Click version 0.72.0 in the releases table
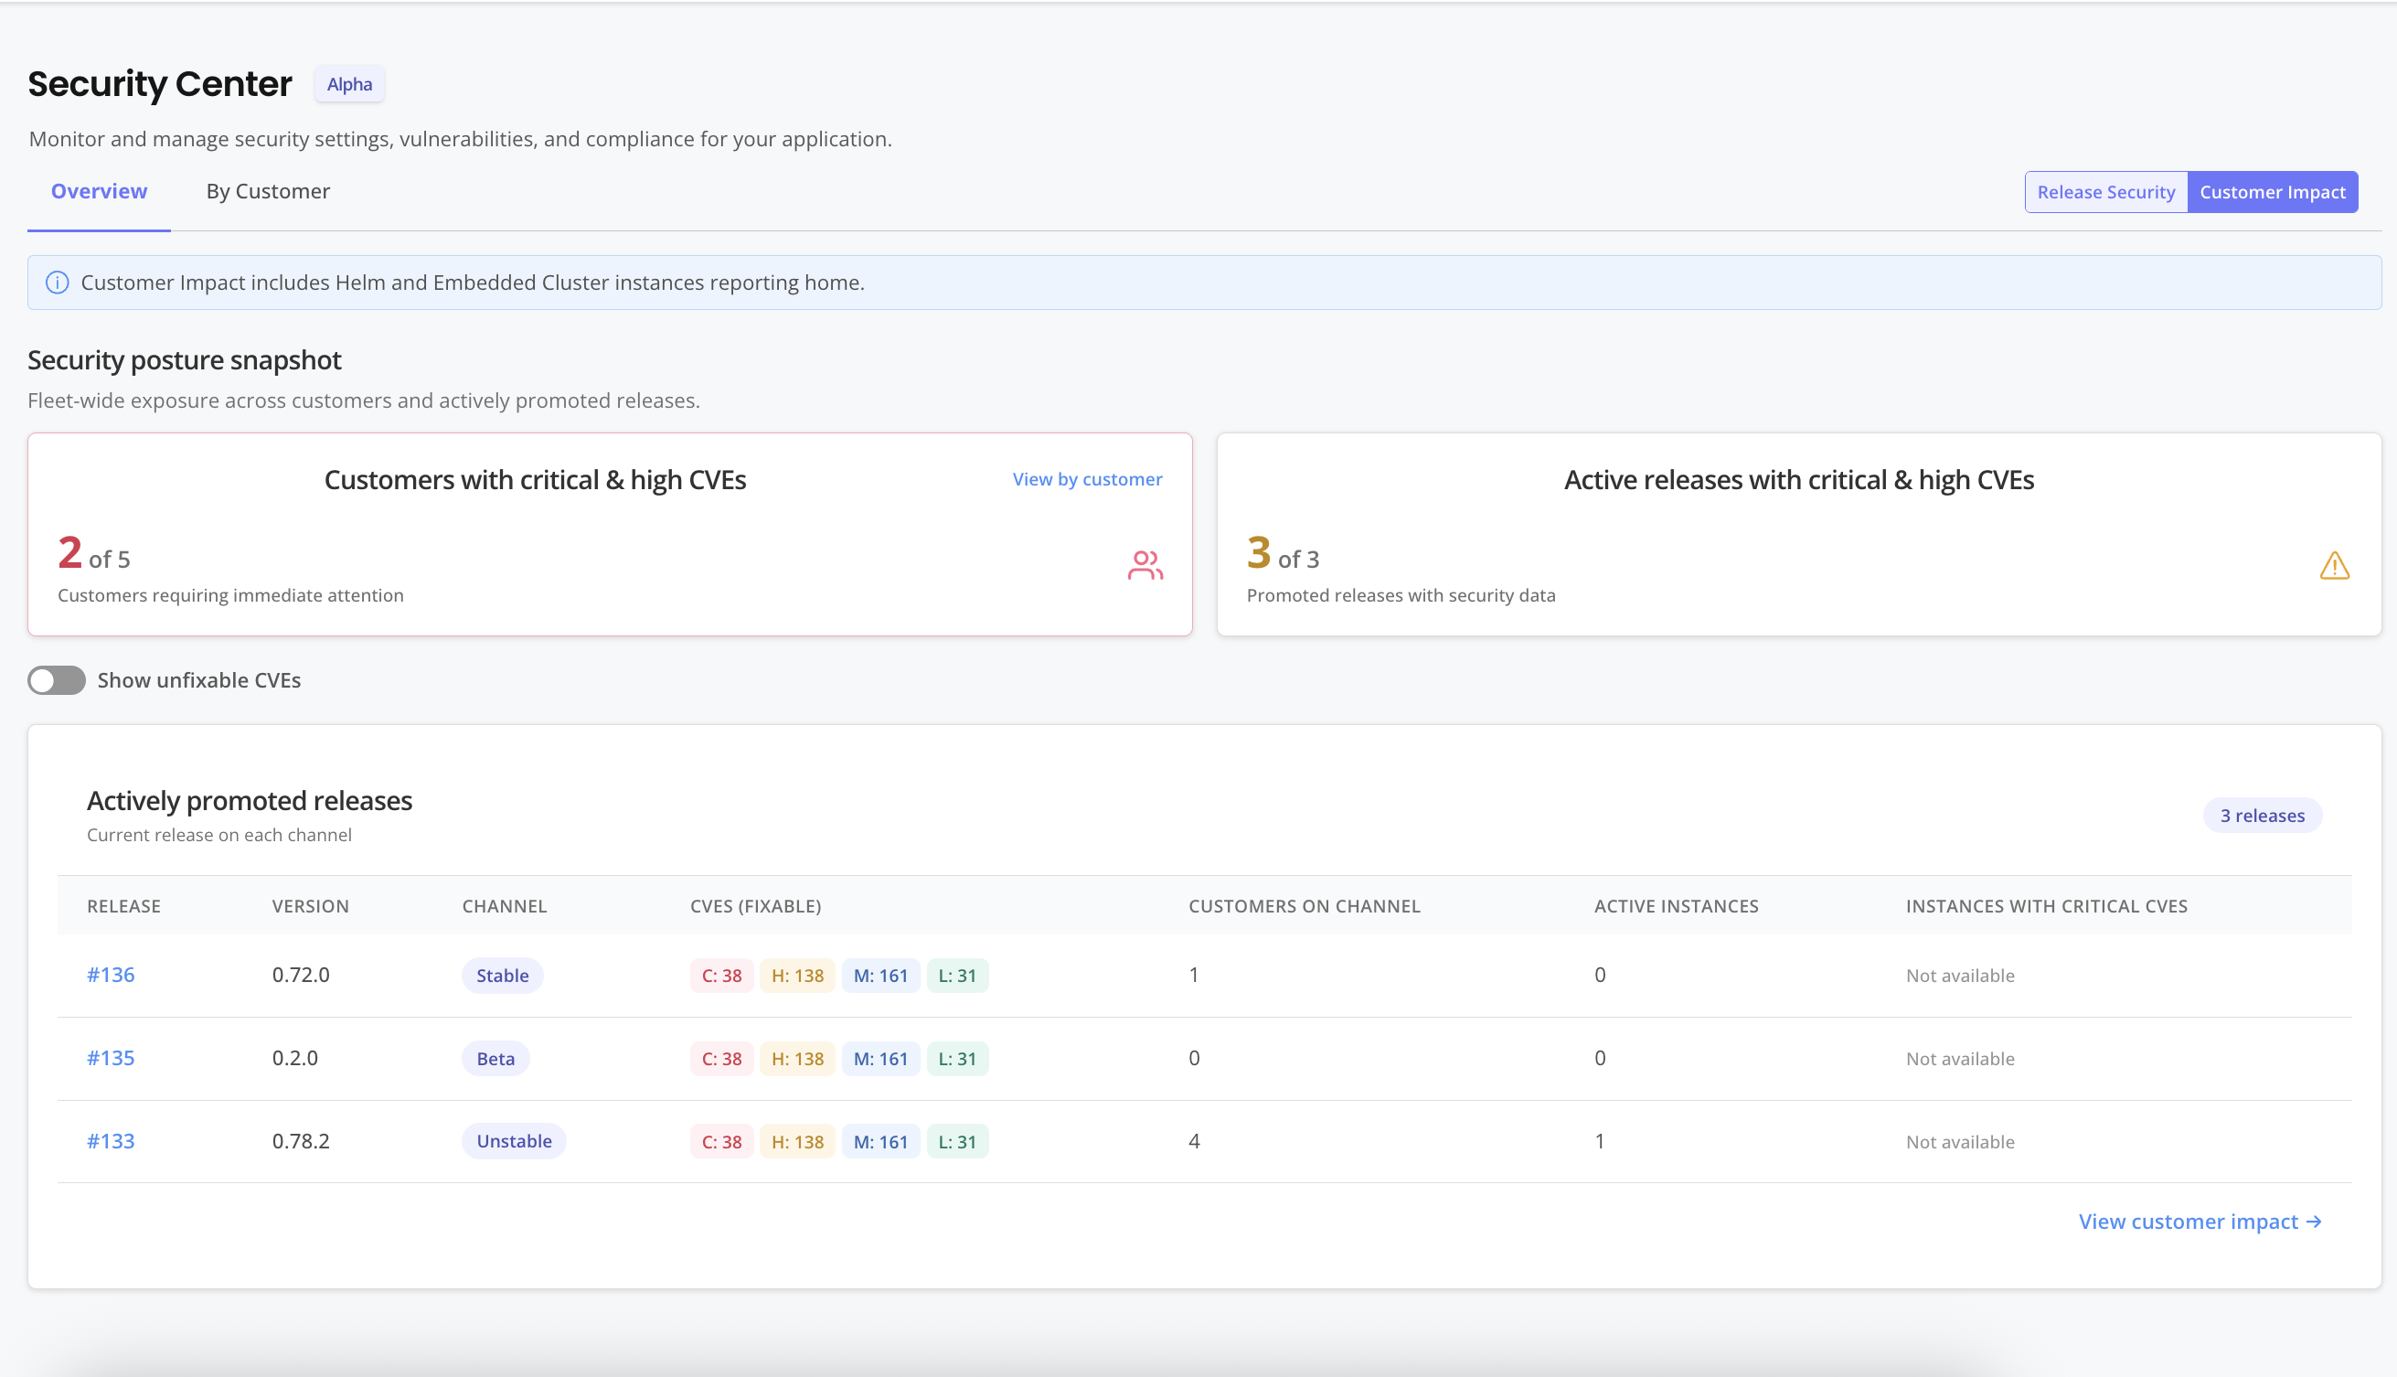2397x1377 pixels. (x=301, y=974)
